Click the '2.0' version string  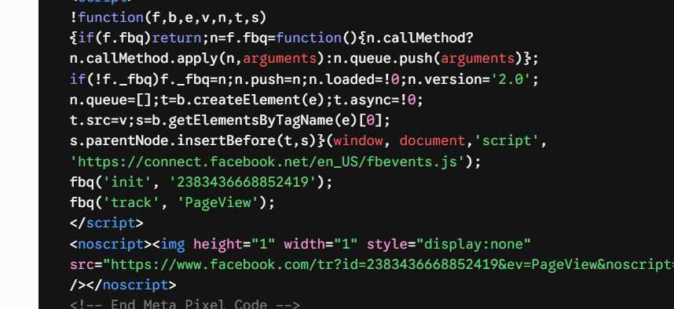pyautogui.click(x=511, y=79)
